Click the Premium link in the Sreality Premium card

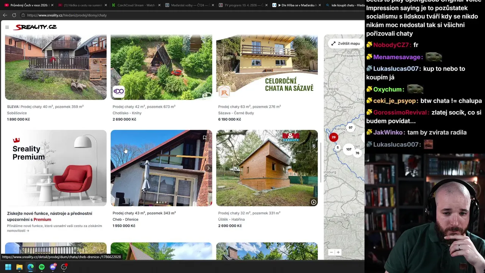(x=42, y=220)
